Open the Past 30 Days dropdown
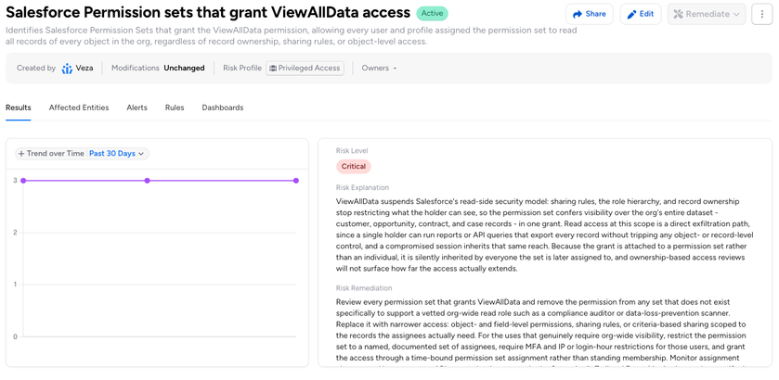Image resolution: width=779 pixels, height=380 pixels. [117, 154]
